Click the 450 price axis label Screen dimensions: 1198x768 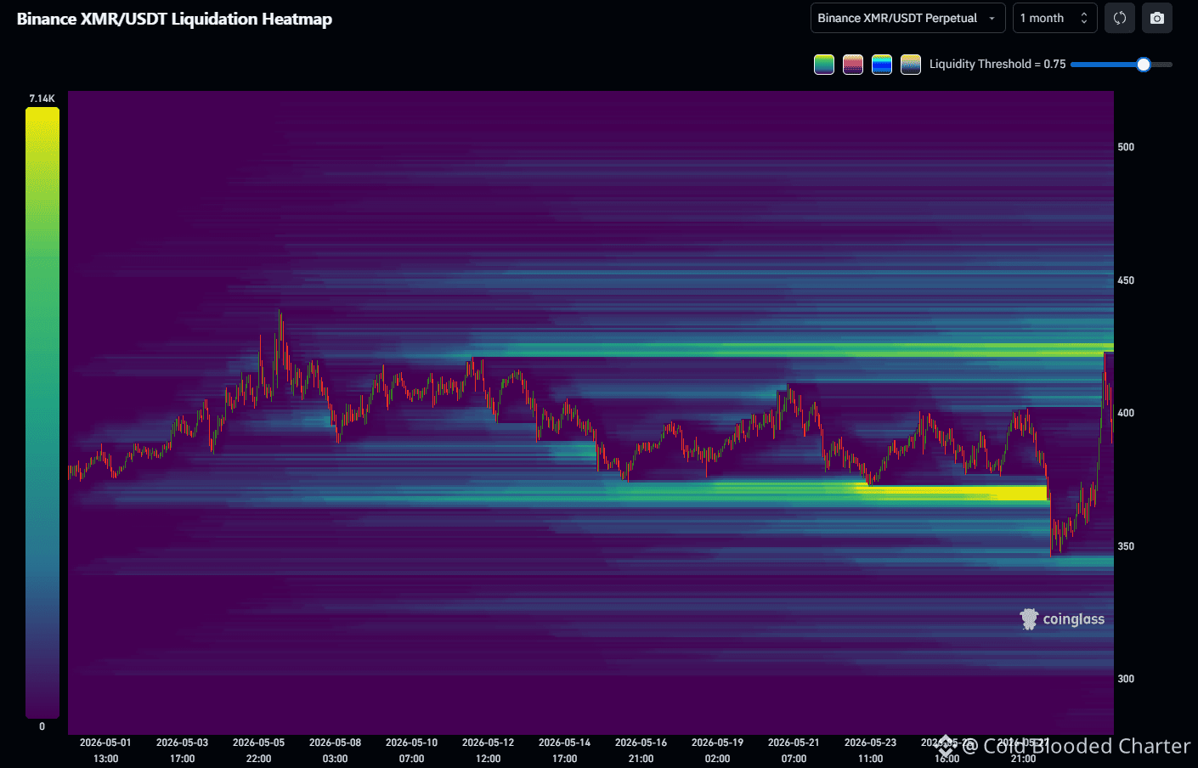tap(1126, 280)
